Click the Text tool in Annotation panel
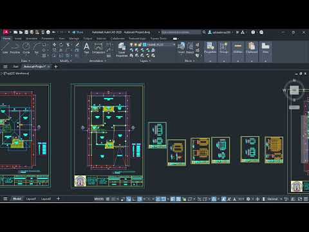This screenshot has width=309, height=232. (86, 48)
